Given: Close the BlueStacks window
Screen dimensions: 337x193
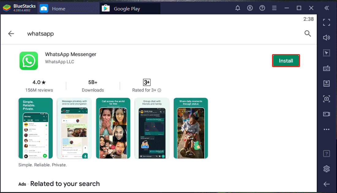Looking at the screenshot, I should pyautogui.click(x=311, y=8).
